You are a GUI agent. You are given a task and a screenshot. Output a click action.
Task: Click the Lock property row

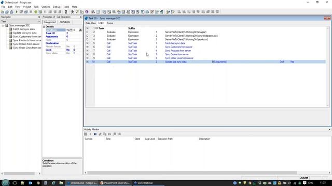62,50
